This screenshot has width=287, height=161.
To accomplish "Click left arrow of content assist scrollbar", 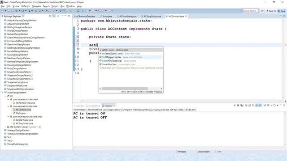I will coord(100,89).
